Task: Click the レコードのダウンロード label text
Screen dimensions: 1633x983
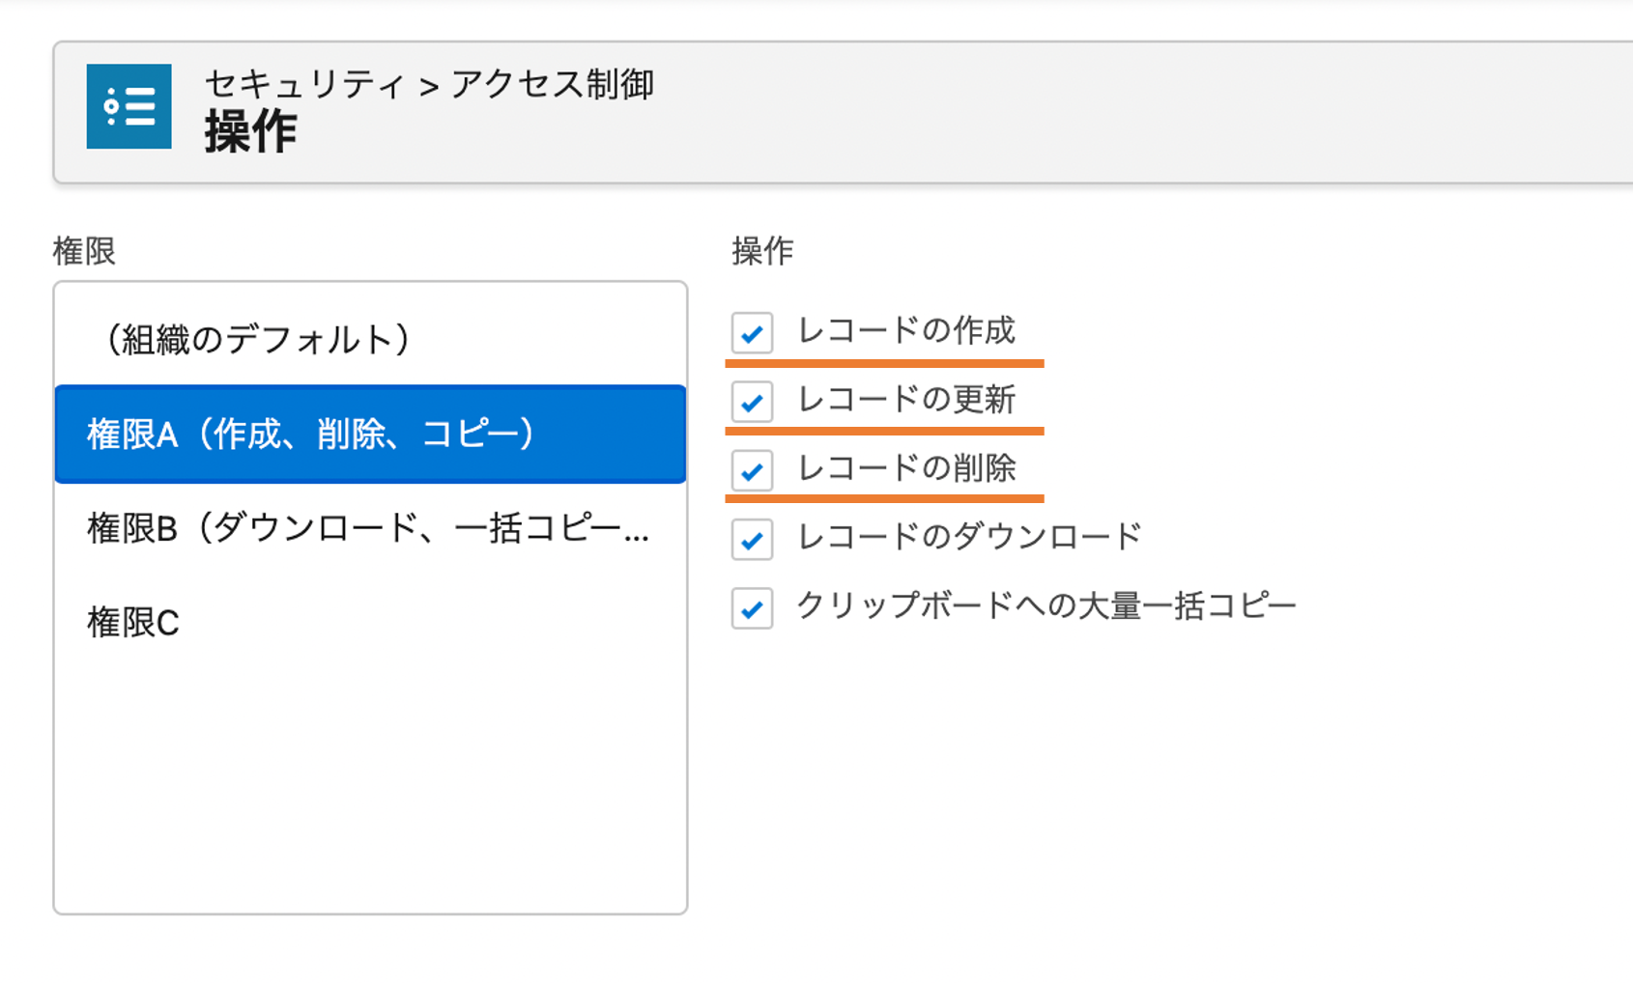Action: click(x=969, y=537)
